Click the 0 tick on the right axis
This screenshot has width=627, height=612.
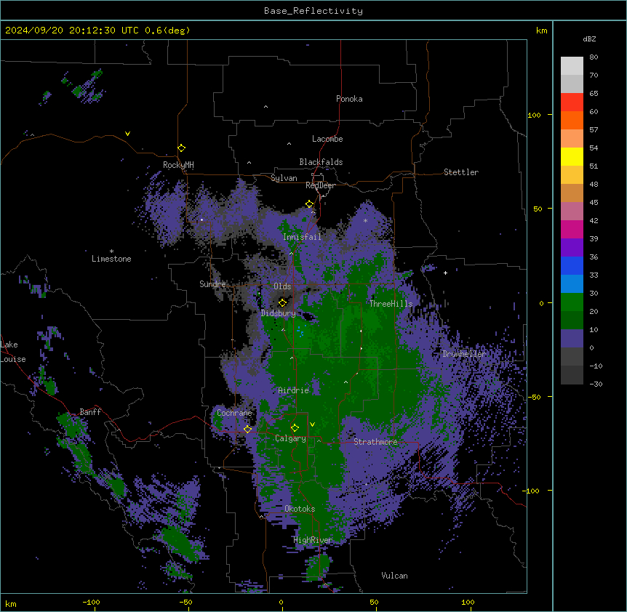[541, 304]
